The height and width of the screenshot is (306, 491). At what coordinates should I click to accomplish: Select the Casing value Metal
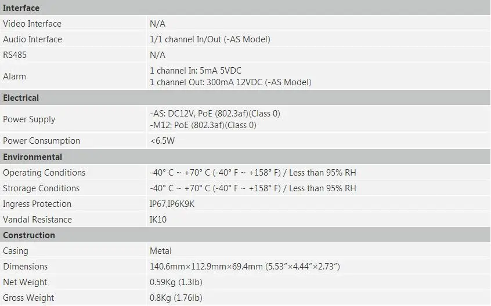[160, 251]
